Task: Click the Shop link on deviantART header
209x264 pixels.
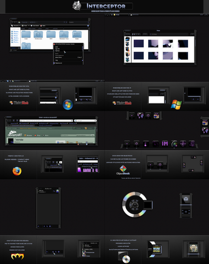Action: [x=37, y=135]
